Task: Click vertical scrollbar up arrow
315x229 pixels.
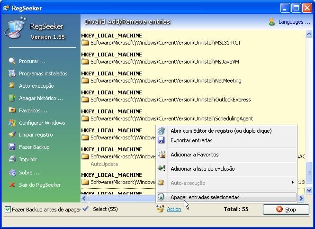Action: point(309,34)
